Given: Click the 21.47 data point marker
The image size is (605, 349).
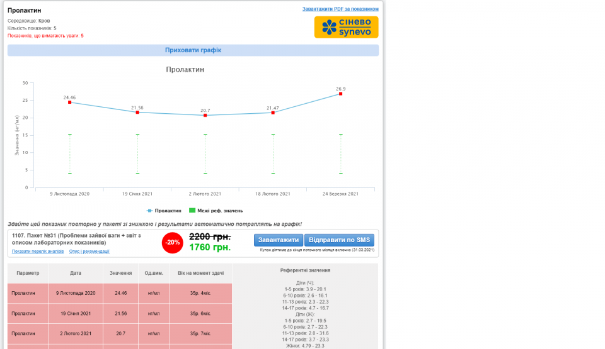Looking at the screenshot, I should (273, 113).
